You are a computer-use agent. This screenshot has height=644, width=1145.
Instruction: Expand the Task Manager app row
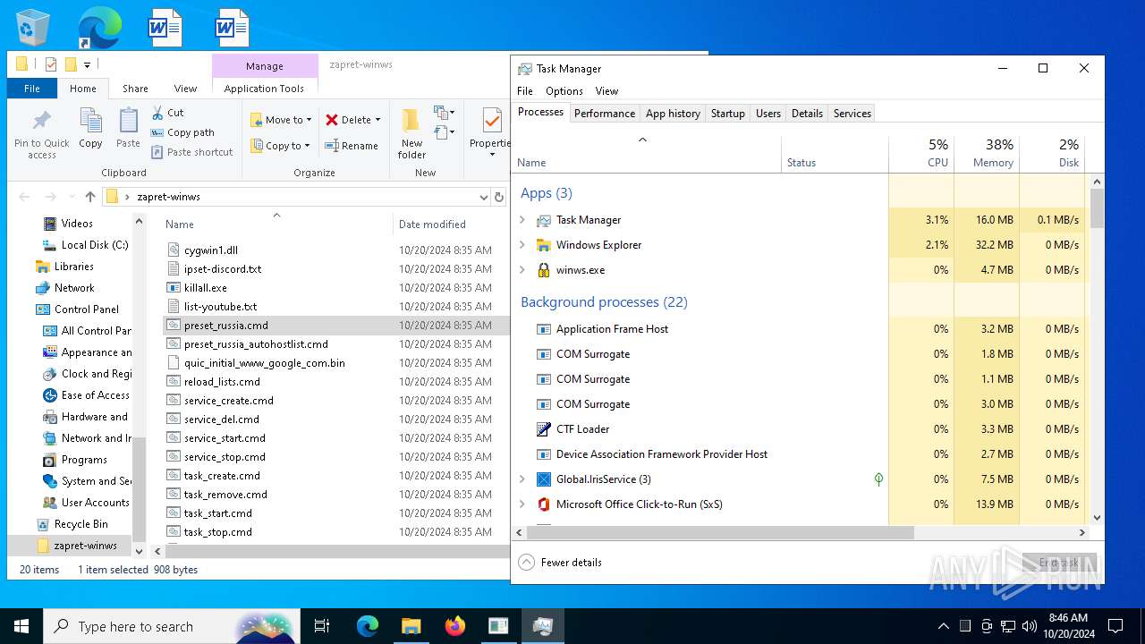click(522, 220)
